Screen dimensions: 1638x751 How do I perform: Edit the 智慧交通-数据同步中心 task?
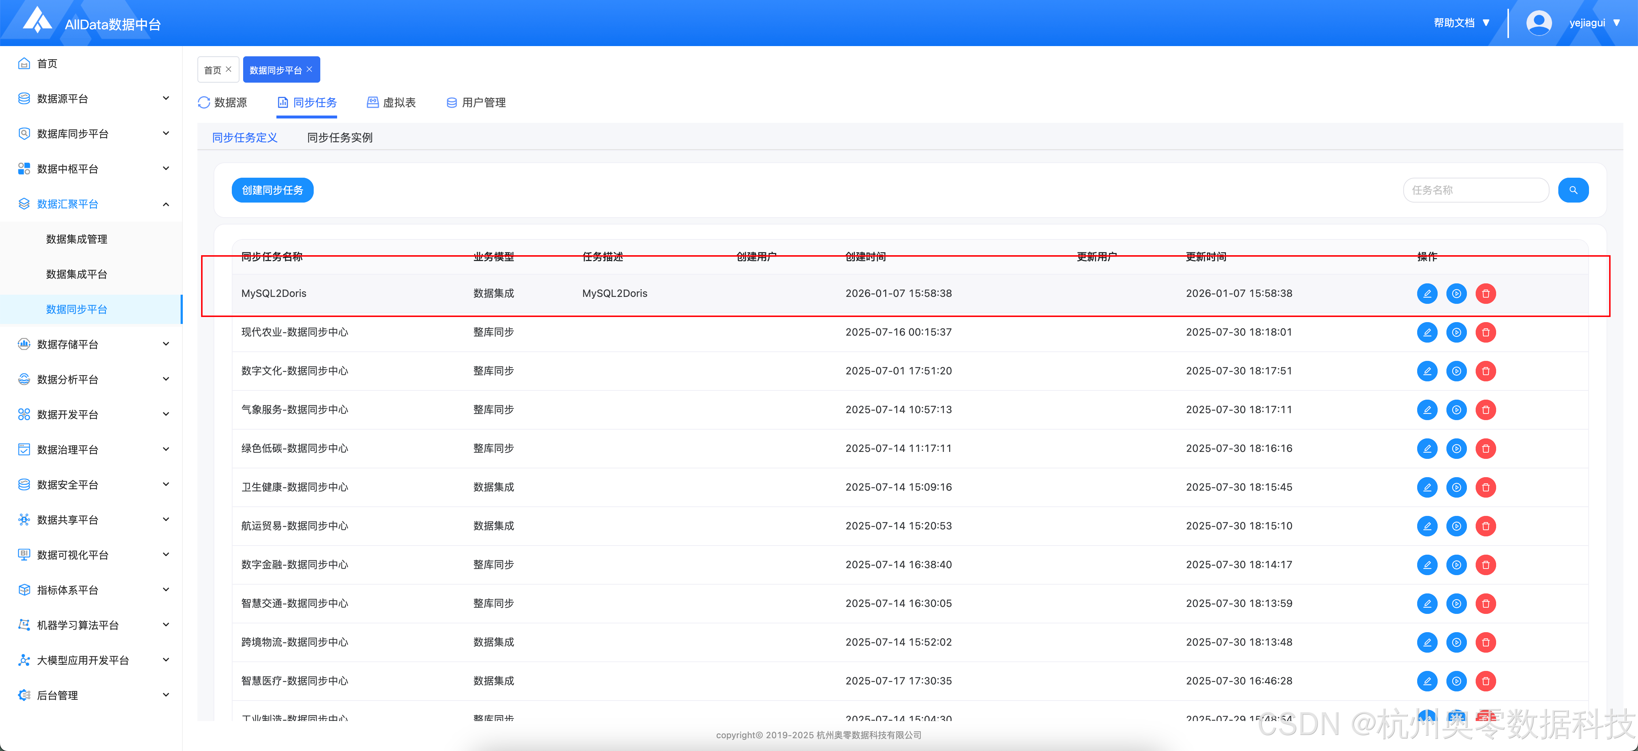click(x=1427, y=604)
